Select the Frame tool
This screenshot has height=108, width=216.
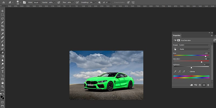(2, 30)
